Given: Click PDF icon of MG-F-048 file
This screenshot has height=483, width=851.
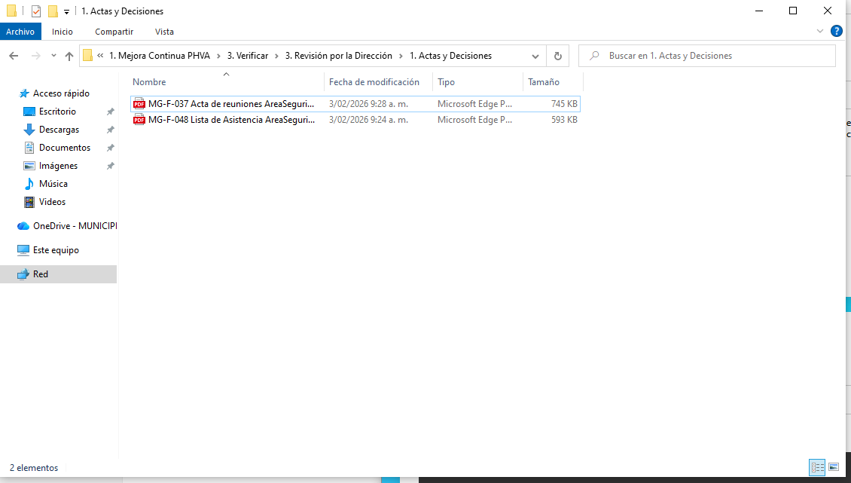Looking at the screenshot, I should (x=139, y=120).
